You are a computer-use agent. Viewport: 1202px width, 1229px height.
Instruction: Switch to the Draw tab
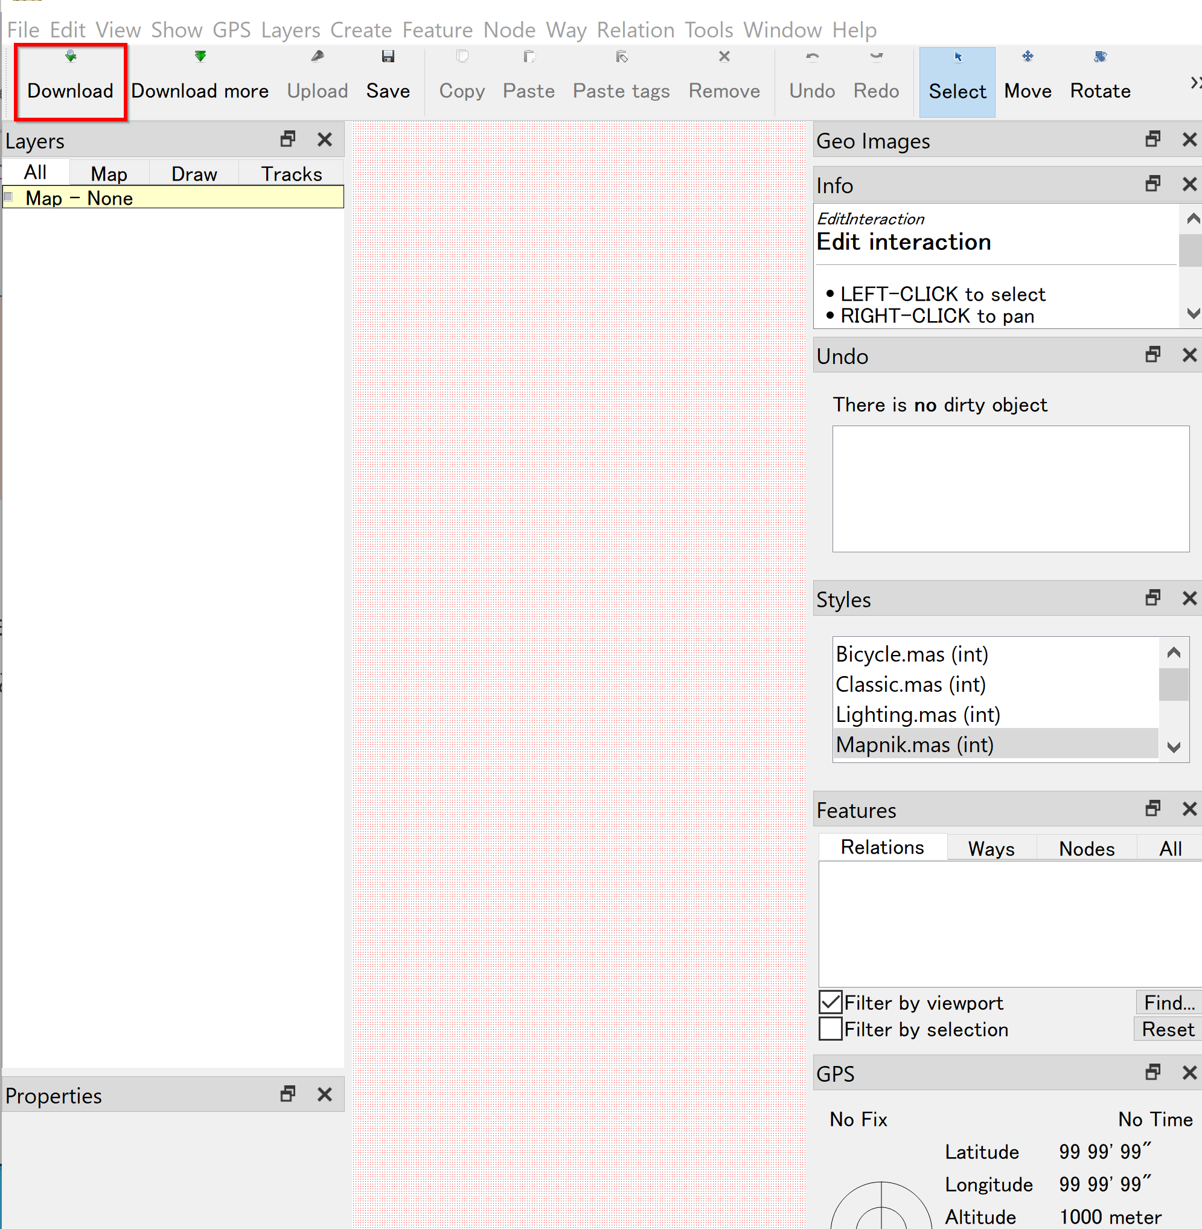[194, 173]
